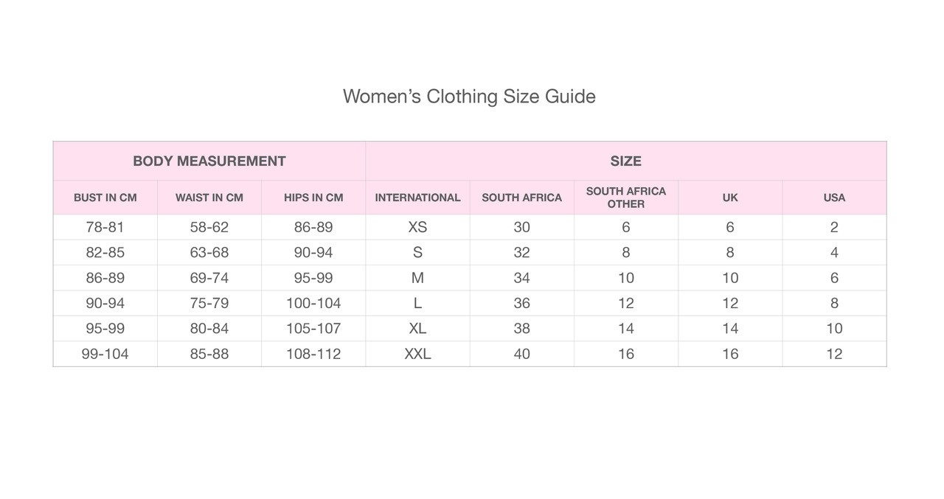Select the BODY MEASUREMENT header

coord(209,161)
